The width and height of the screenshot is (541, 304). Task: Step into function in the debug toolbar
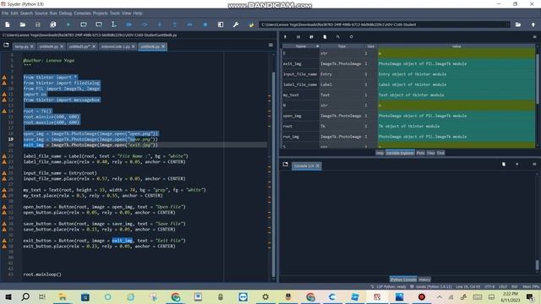(160, 24)
